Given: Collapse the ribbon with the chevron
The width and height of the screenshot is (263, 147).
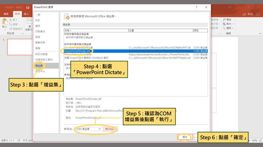Looking at the screenshot, I should coord(260,34).
